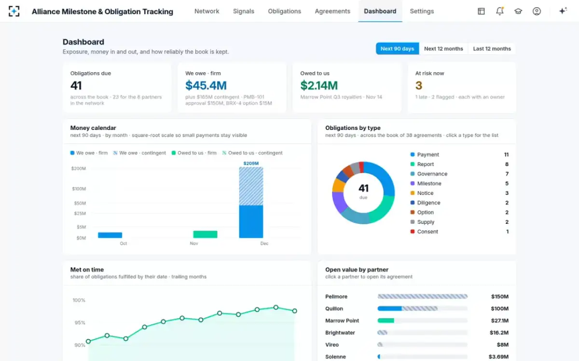This screenshot has width=579, height=361.
Task: Toggle Owed to us · contingent legend
Action: coord(252,153)
